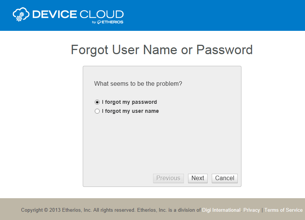Click the 'Forgot User Name or Password' heading

point(162,50)
